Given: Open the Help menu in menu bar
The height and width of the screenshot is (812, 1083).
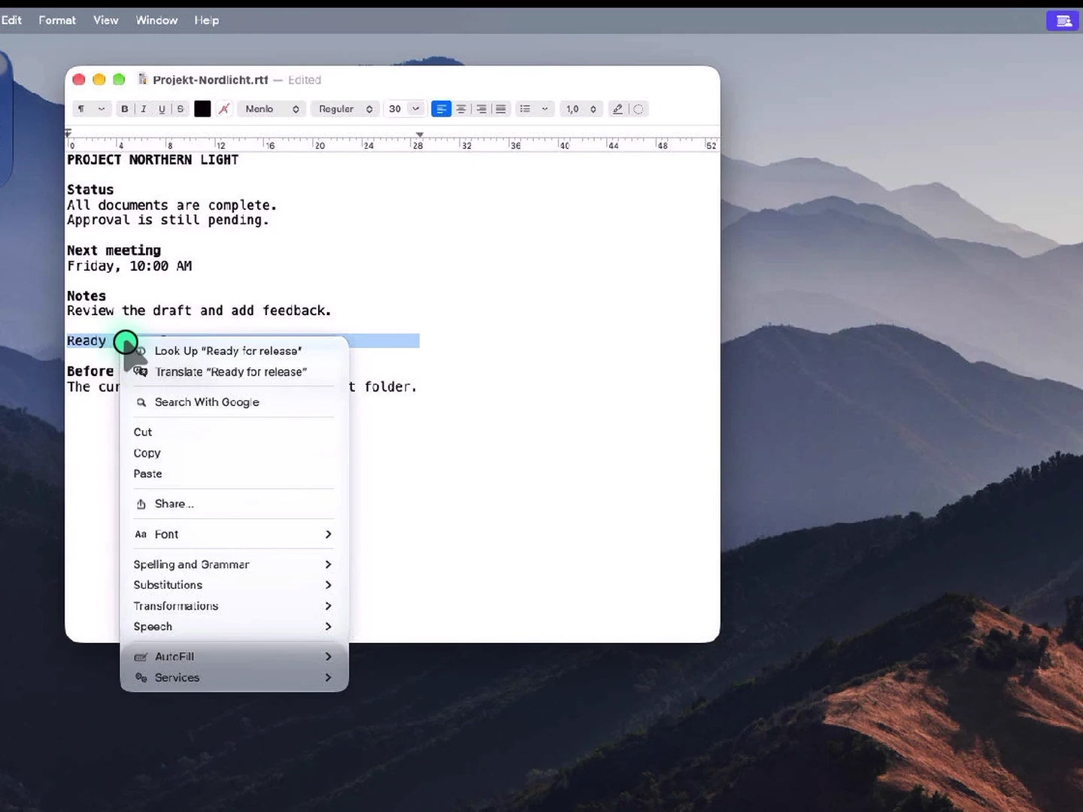Looking at the screenshot, I should pos(207,20).
